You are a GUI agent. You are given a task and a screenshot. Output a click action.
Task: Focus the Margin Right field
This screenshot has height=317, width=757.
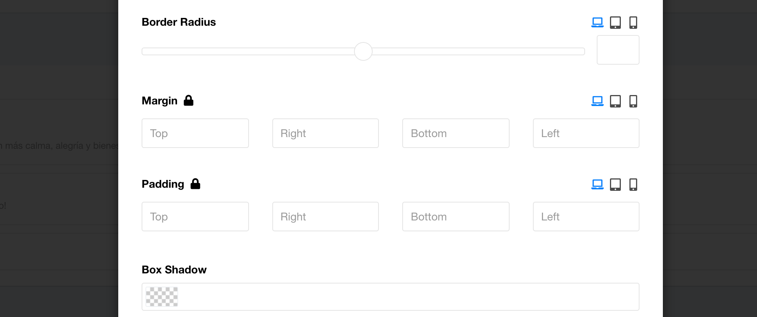[x=325, y=133]
